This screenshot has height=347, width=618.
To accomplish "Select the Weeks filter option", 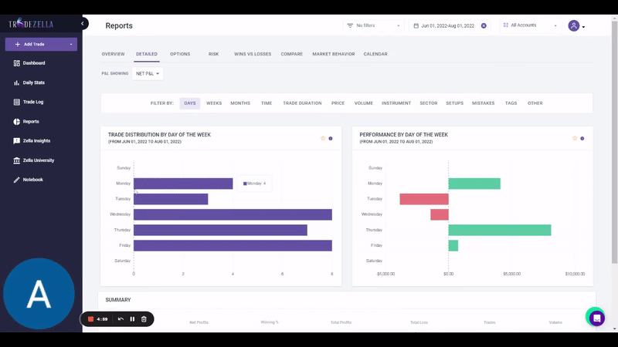I will (214, 103).
